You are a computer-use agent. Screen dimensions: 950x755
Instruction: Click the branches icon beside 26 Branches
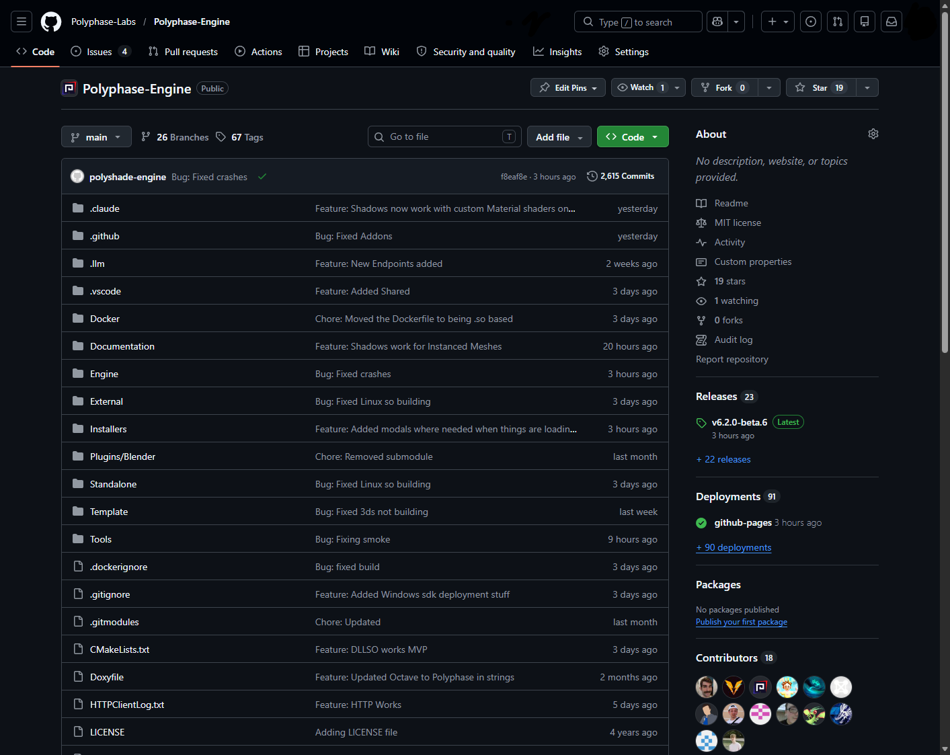146,137
